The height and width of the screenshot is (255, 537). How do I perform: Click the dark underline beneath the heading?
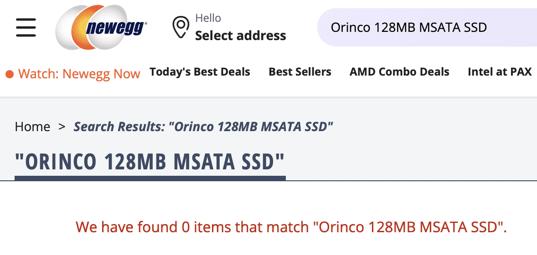click(150, 178)
